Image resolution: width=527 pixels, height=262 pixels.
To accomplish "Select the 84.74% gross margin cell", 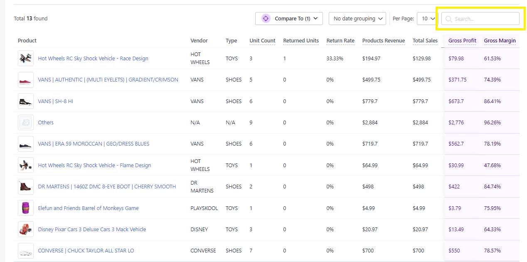I will [493, 187].
